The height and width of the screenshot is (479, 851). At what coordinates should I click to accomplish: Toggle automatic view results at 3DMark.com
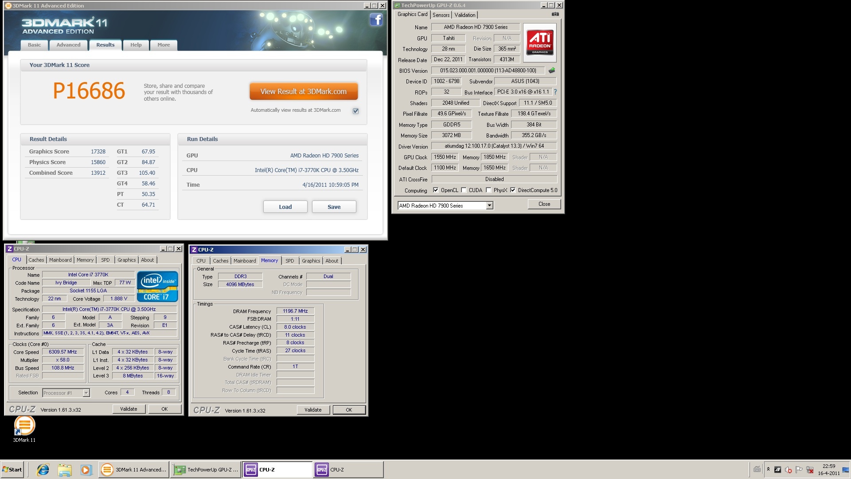coord(355,111)
